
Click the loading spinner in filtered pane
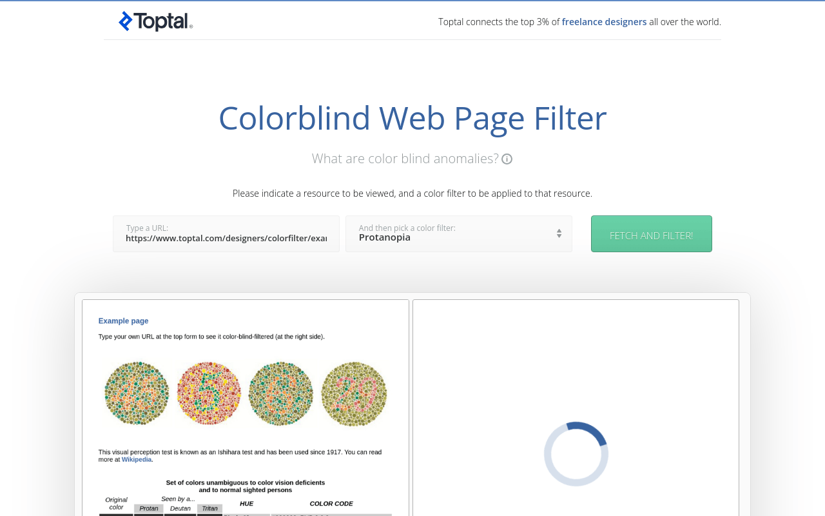coord(576,454)
